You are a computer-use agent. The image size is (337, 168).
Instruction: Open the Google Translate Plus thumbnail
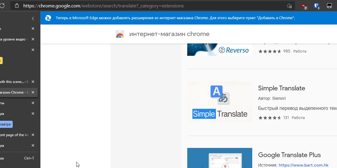pyautogui.click(x=220, y=158)
